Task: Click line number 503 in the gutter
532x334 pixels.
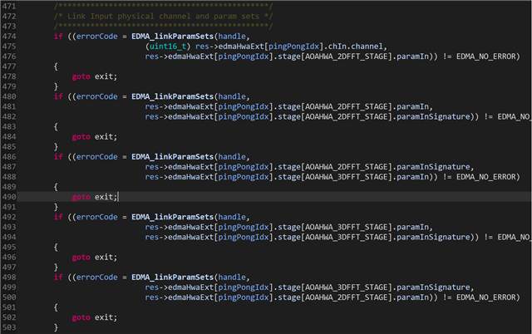Action: 9,327
